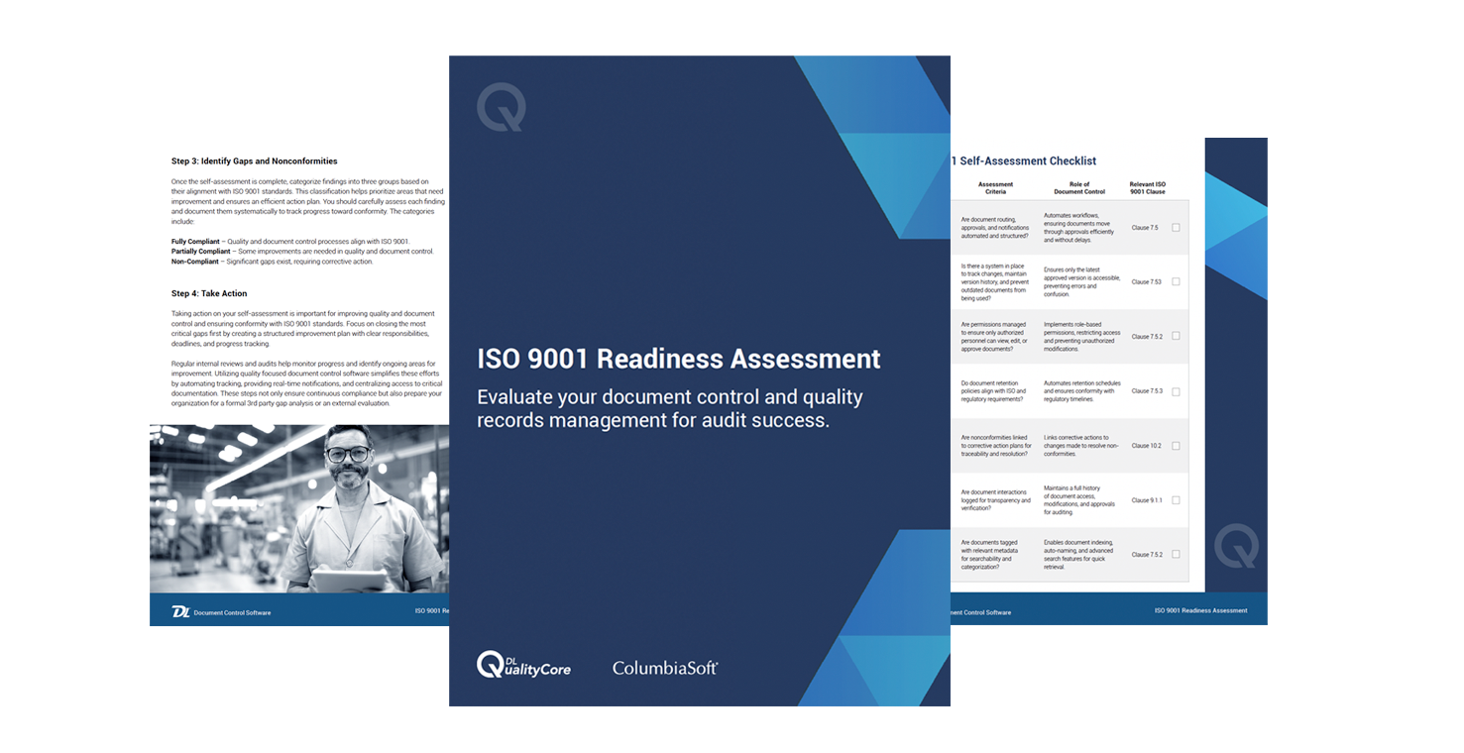Click the 'Assessment Criteria' column header
Image resolution: width=1464 pixels, height=753 pixels.
(x=995, y=187)
